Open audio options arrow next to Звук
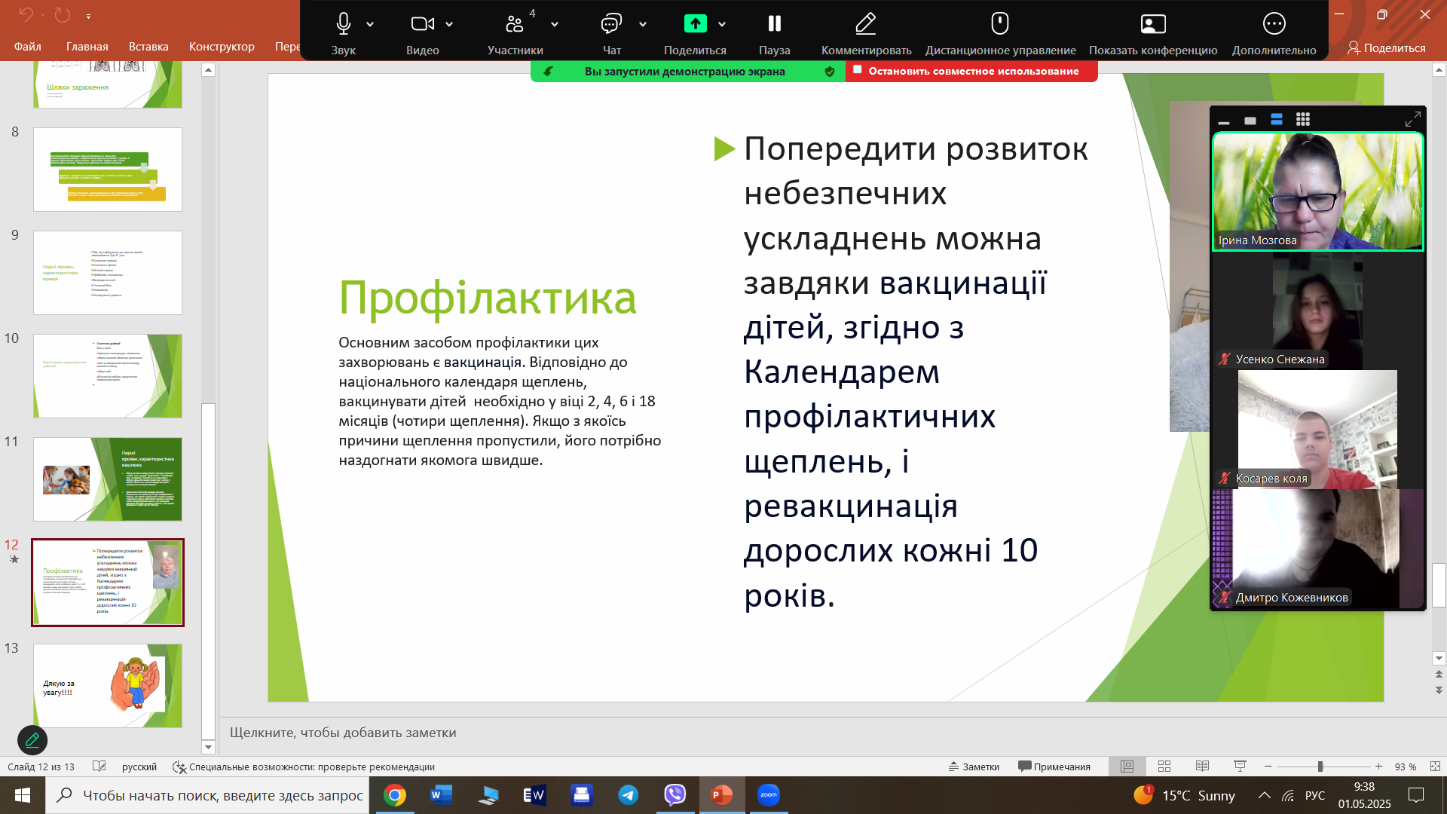The image size is (1447, 814). pos(370,24)
